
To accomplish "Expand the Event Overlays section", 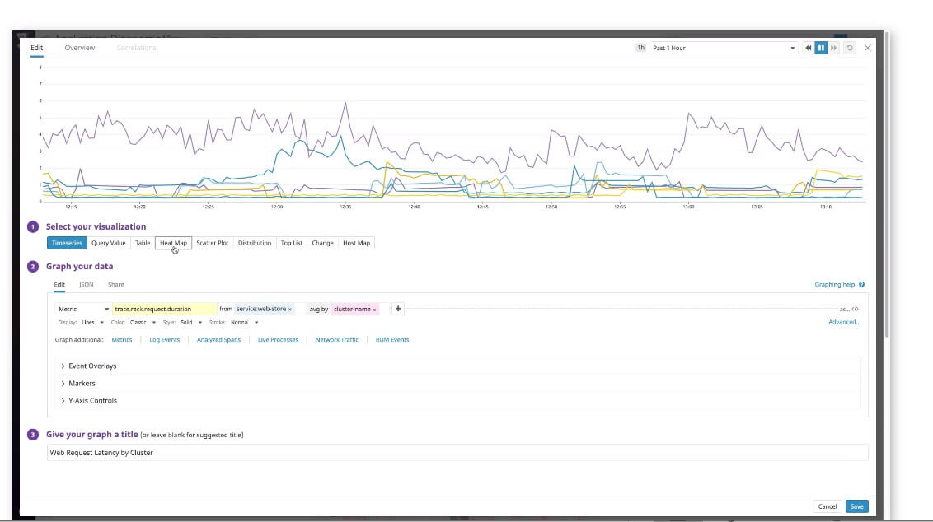I will pos(91,366).
